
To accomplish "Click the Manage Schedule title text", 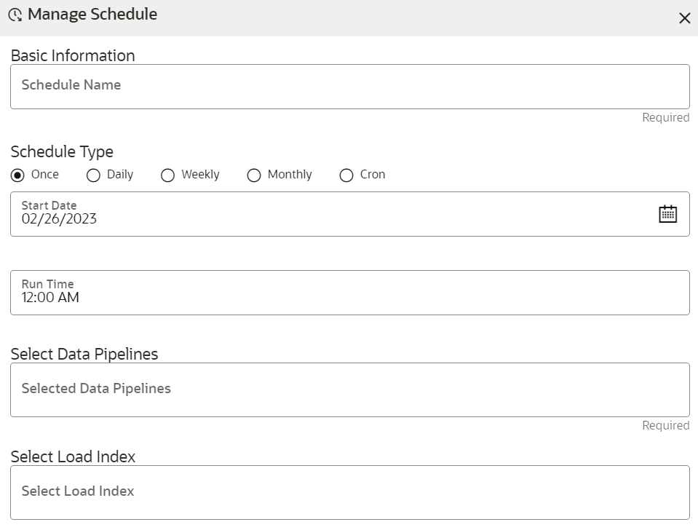I will coord(91,14).
